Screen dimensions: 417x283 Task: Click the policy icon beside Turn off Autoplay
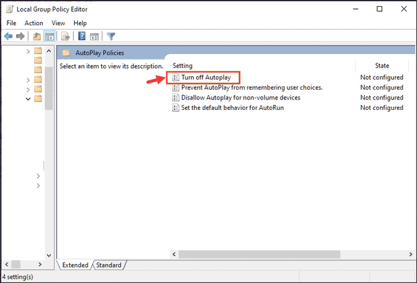pos(176,77)
